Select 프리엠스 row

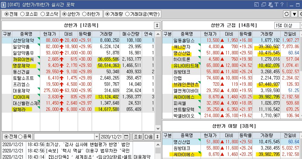point(78,84)
